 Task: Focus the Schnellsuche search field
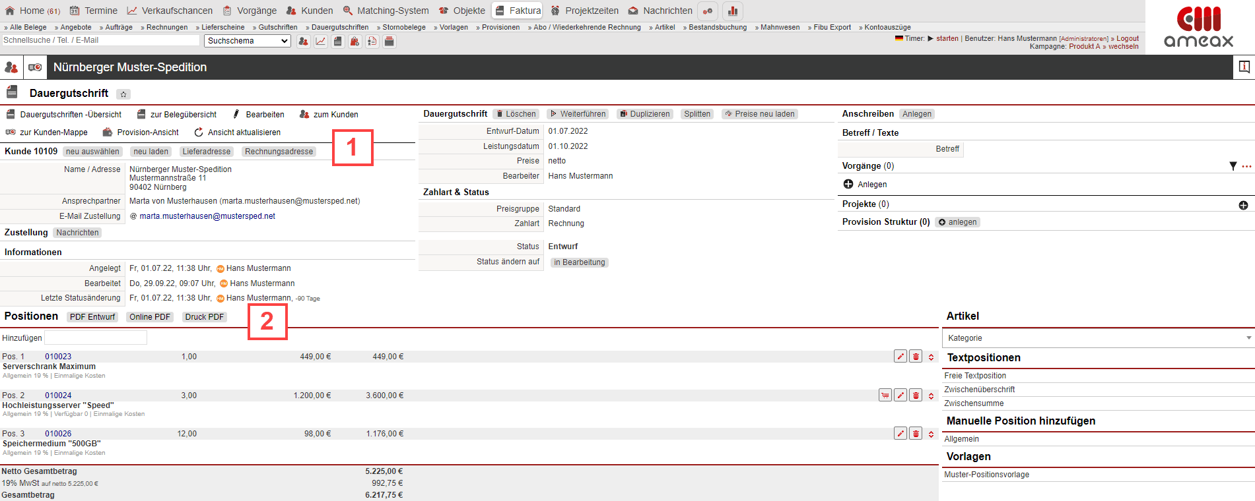(100, 40)
